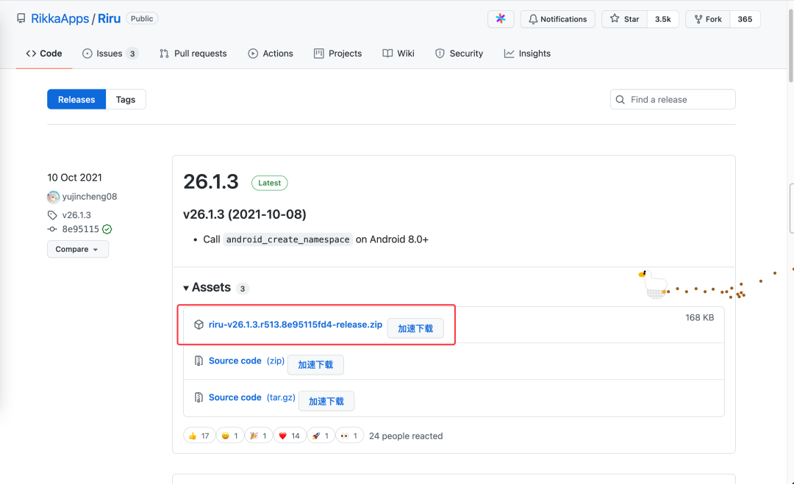Select the Releases toggle button
The image size is (794, 484).
coord(76,100)
